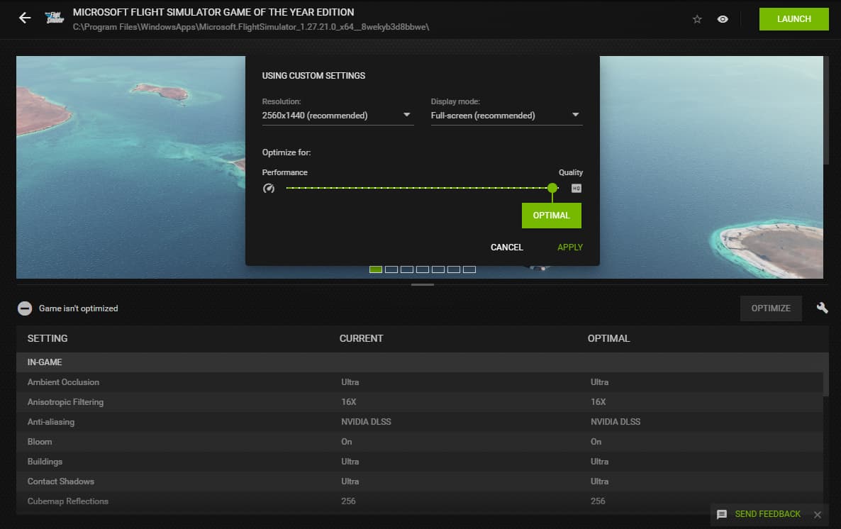
Task: Select the Anti-aliasing setting row
Action: pyautogui.click(x=419, y=422)
